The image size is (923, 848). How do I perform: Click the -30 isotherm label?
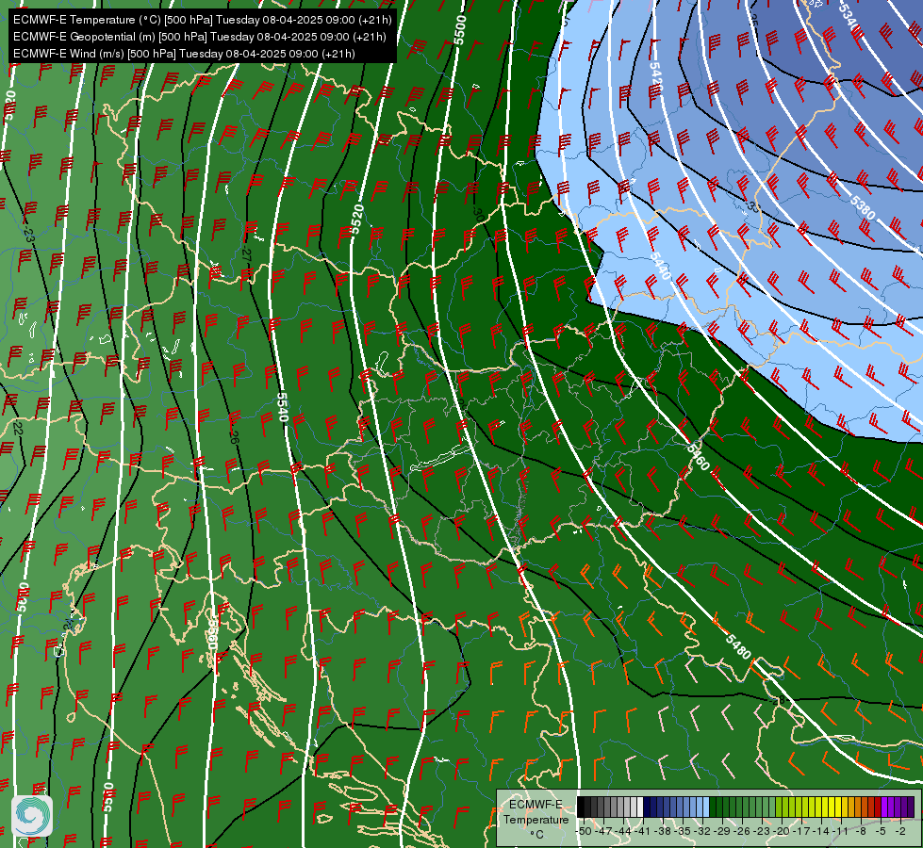[x=478, y=213]
